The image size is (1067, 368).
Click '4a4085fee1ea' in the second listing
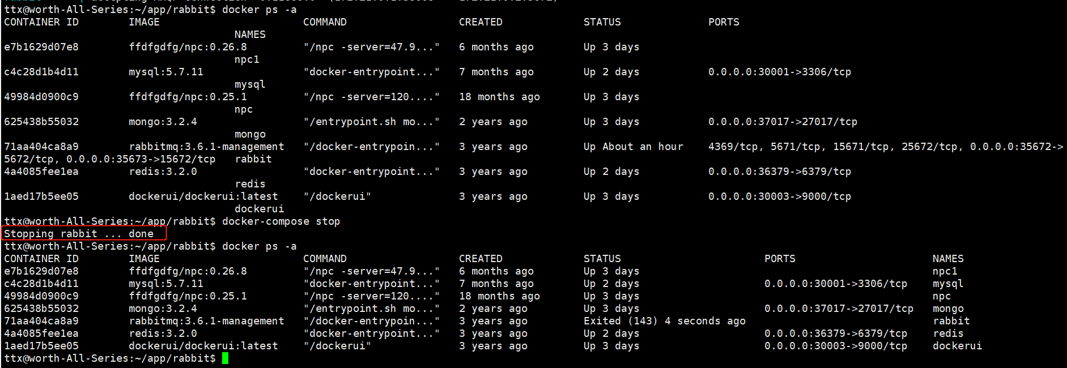(x=41, y=333)
